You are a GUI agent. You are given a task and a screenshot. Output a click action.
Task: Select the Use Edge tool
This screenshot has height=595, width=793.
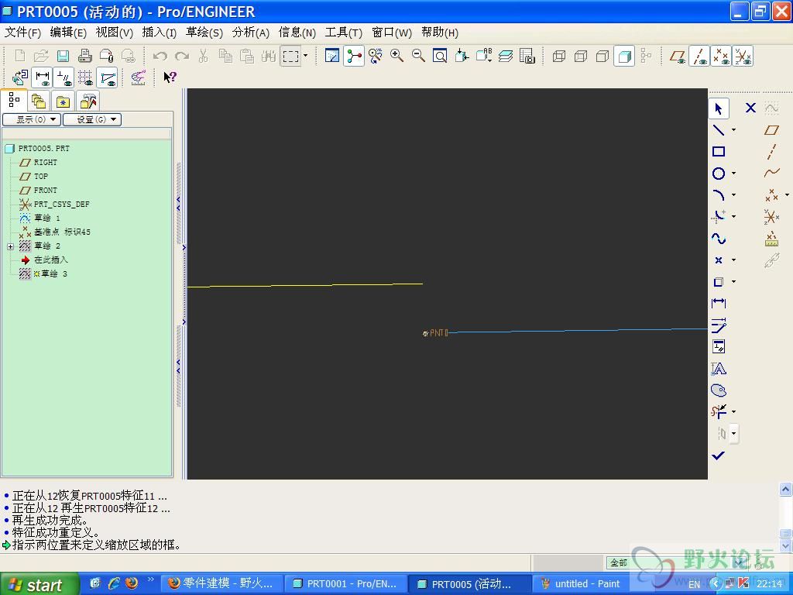pyautogui.click(x=718, y=282)
